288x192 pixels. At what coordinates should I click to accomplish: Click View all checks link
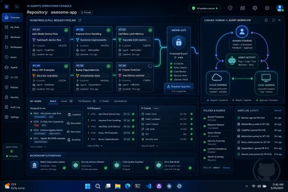click(x=149, y=145)
